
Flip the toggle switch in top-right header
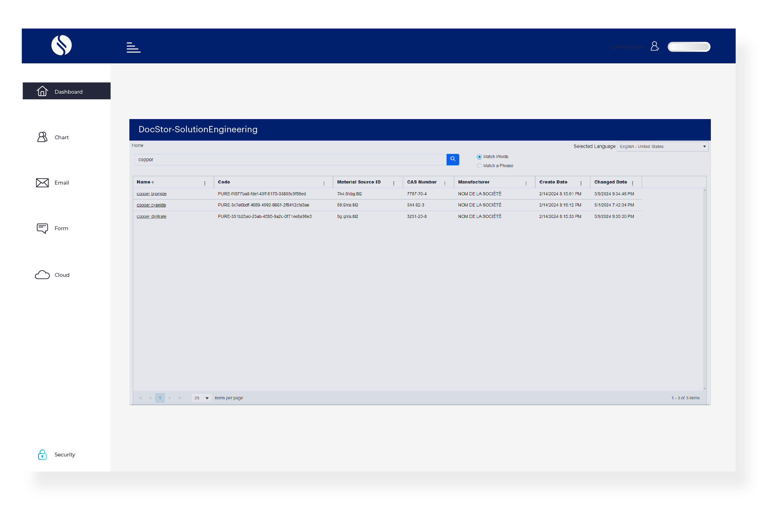tap(689, 46)
